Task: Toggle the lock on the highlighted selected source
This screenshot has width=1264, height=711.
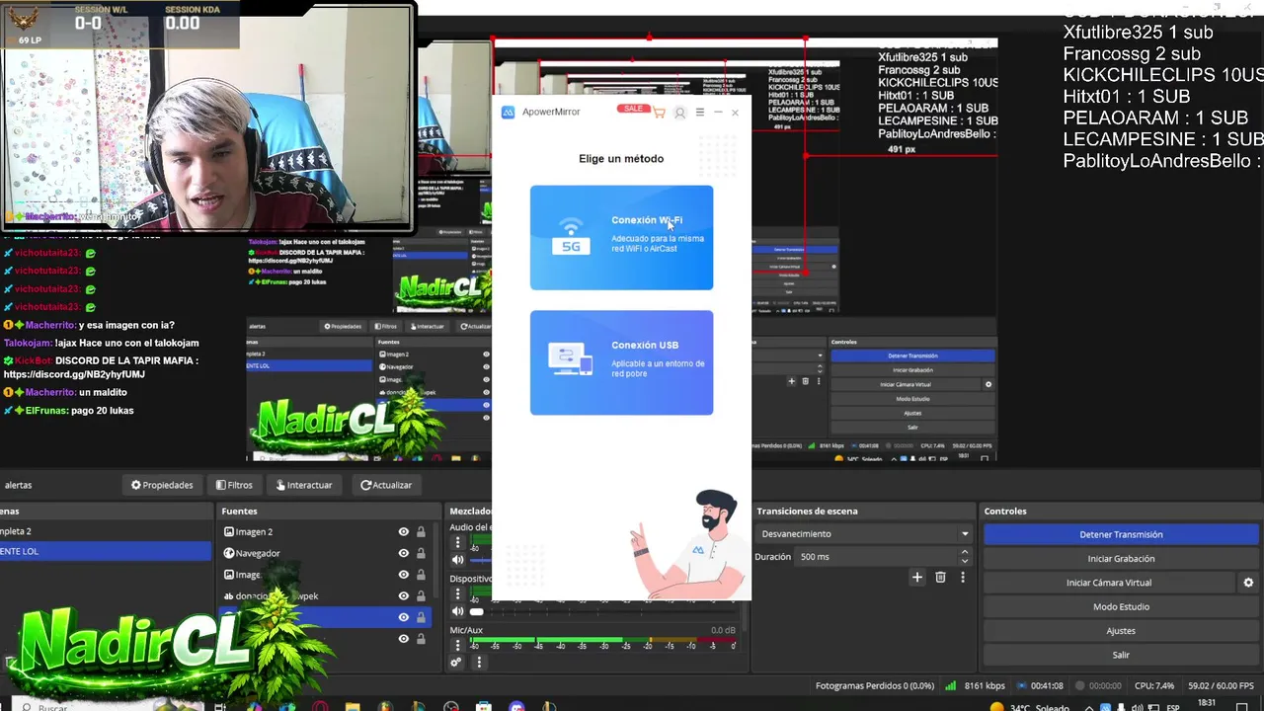Action: click(421, 617)
